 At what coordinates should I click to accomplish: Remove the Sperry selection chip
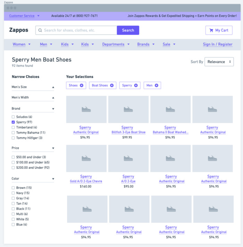(136, 85)
